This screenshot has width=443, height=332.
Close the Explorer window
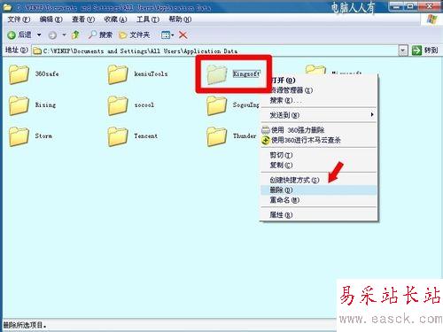[x=430, y=6]
